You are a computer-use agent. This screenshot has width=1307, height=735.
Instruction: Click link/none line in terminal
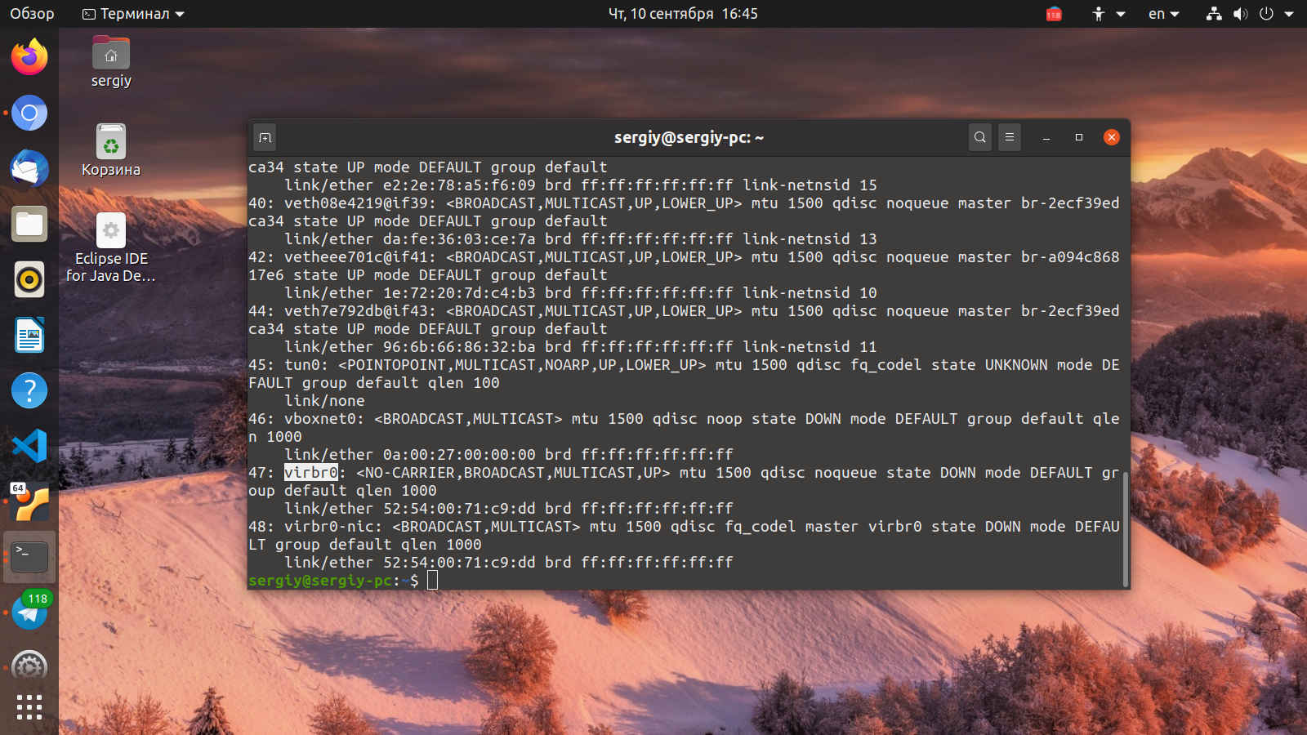point(324,401)
